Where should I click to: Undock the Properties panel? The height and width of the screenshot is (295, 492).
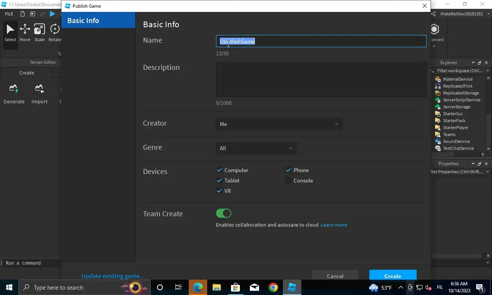click(480, 164)
